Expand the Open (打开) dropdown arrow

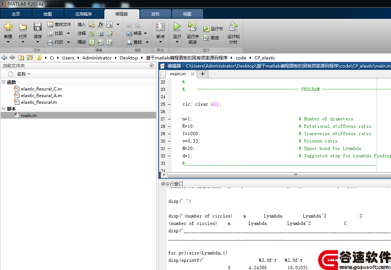[23, 42]
